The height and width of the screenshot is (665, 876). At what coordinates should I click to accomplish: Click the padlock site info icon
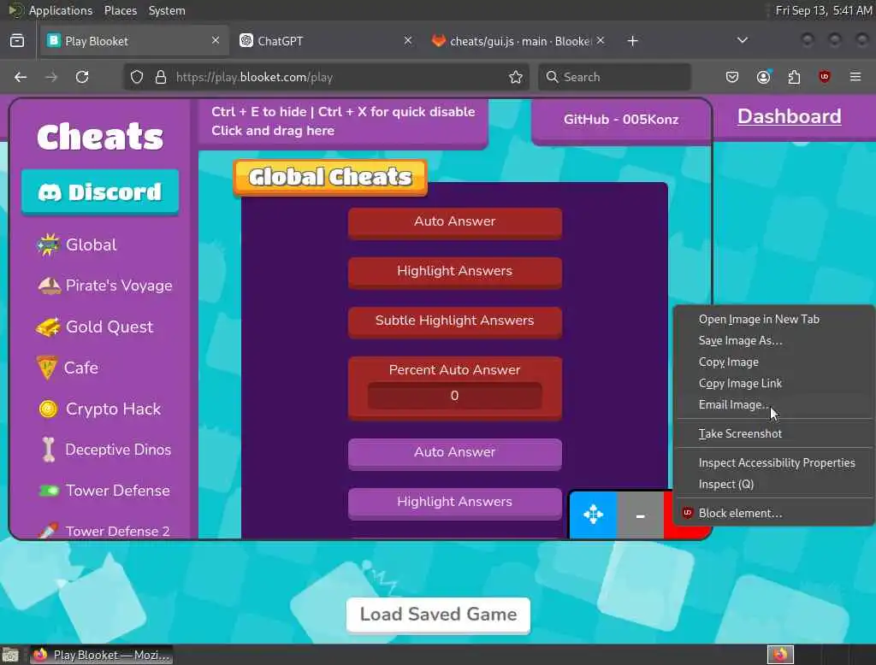(161, 77)
